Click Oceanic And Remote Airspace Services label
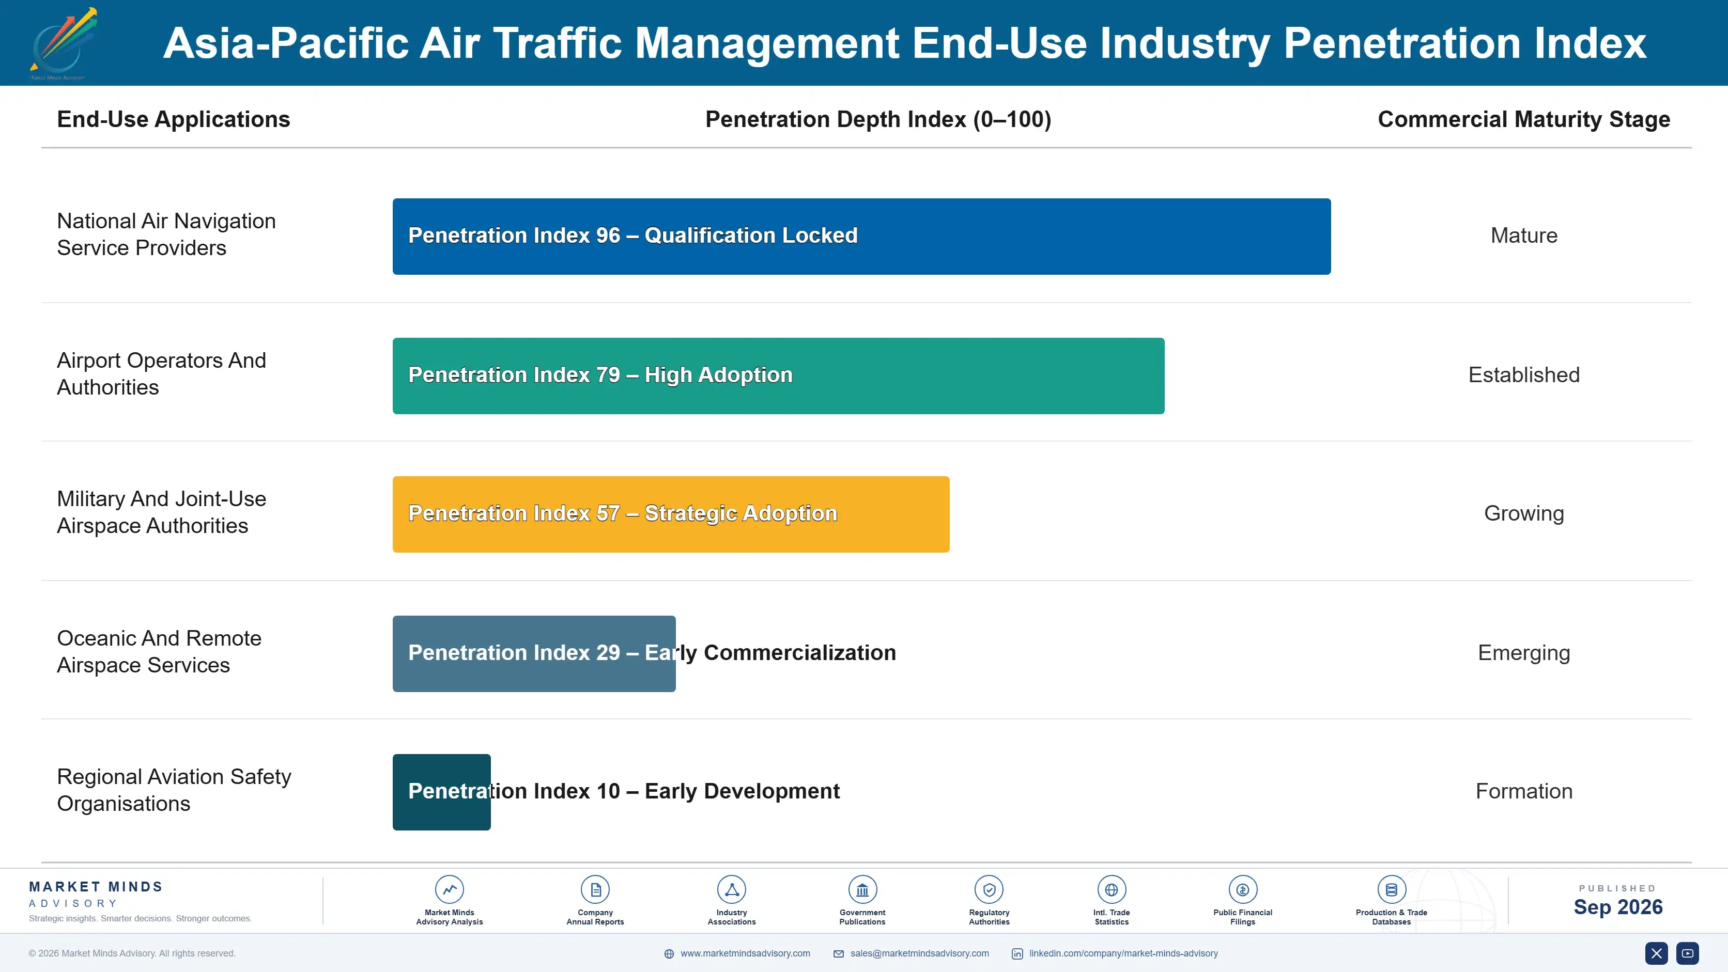This screenshot has width=1728, height=972. click(159, 652)
